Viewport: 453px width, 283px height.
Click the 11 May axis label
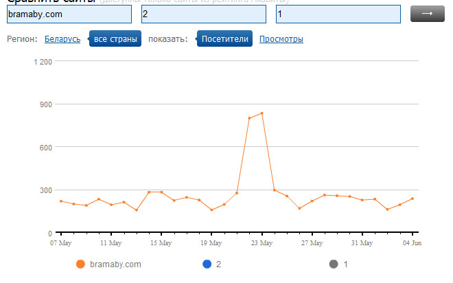(111, 243)
